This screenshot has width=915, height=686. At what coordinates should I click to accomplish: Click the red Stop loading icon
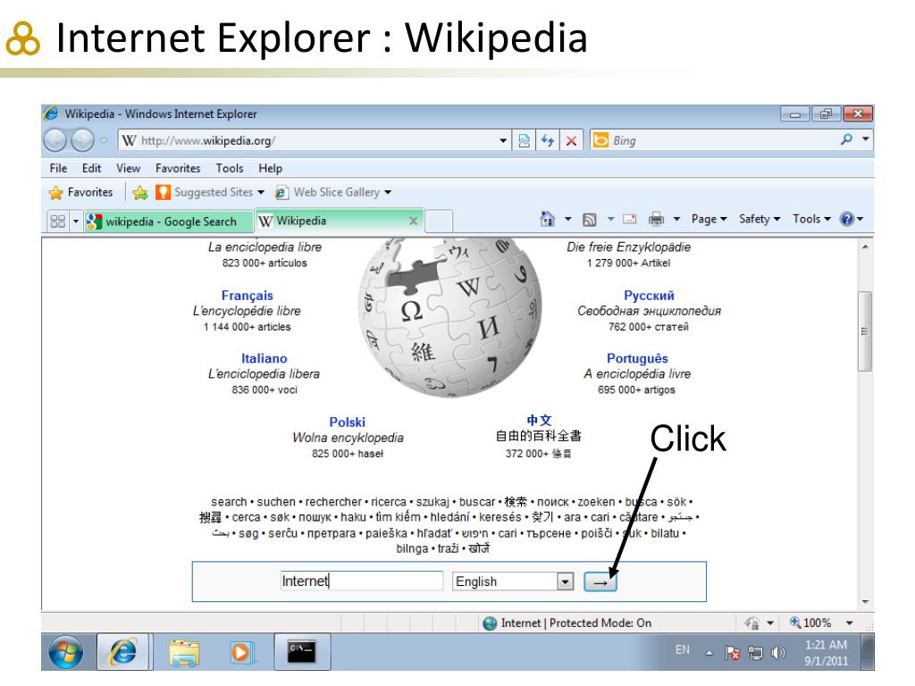click(571, 140)
